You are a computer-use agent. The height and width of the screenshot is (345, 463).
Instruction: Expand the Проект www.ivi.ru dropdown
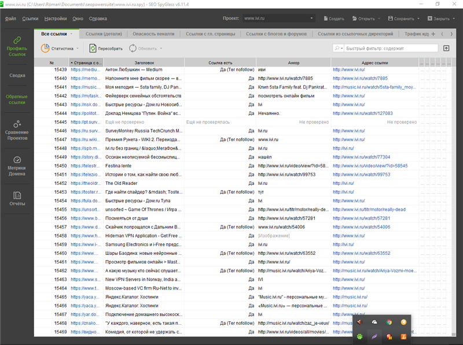312,18
